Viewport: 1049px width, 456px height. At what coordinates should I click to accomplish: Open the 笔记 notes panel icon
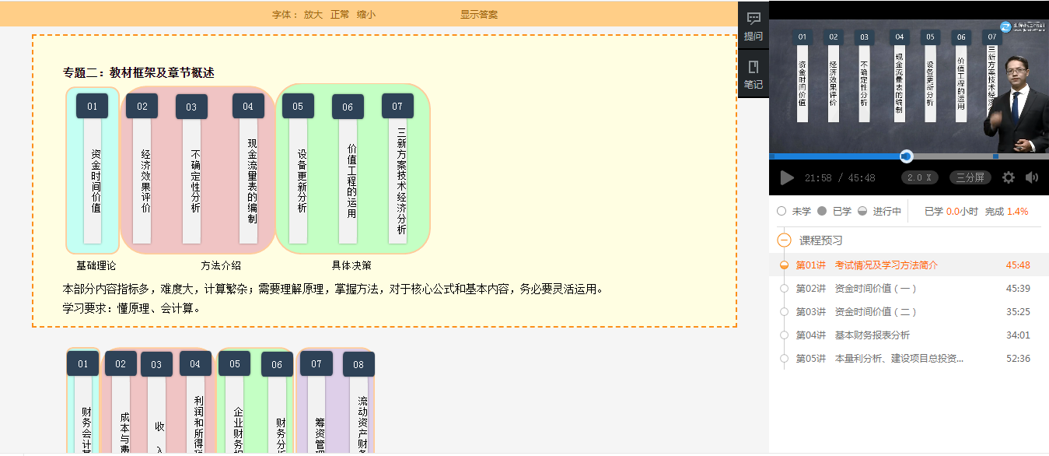point(753,74)
